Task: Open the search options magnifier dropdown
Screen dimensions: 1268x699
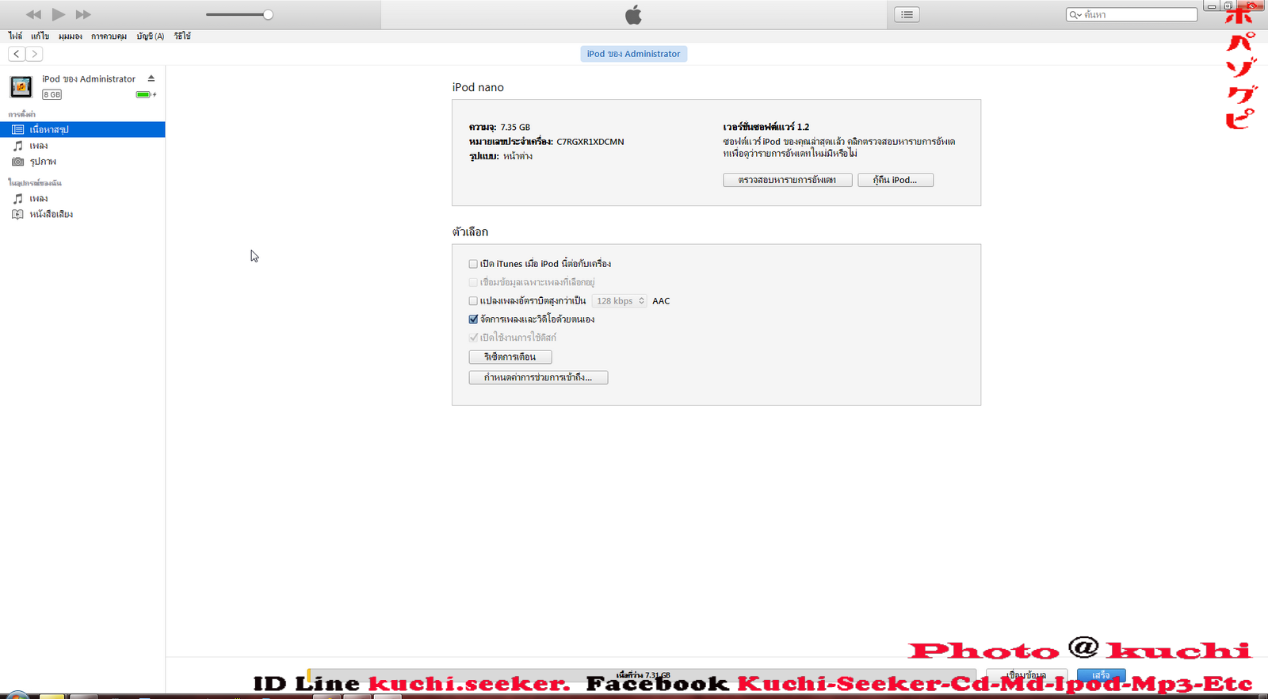Action: coord(1075,14)
